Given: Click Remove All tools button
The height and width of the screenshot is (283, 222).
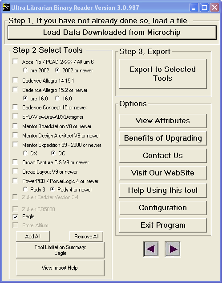Looking at the screenshot, I should click(86, 237).
